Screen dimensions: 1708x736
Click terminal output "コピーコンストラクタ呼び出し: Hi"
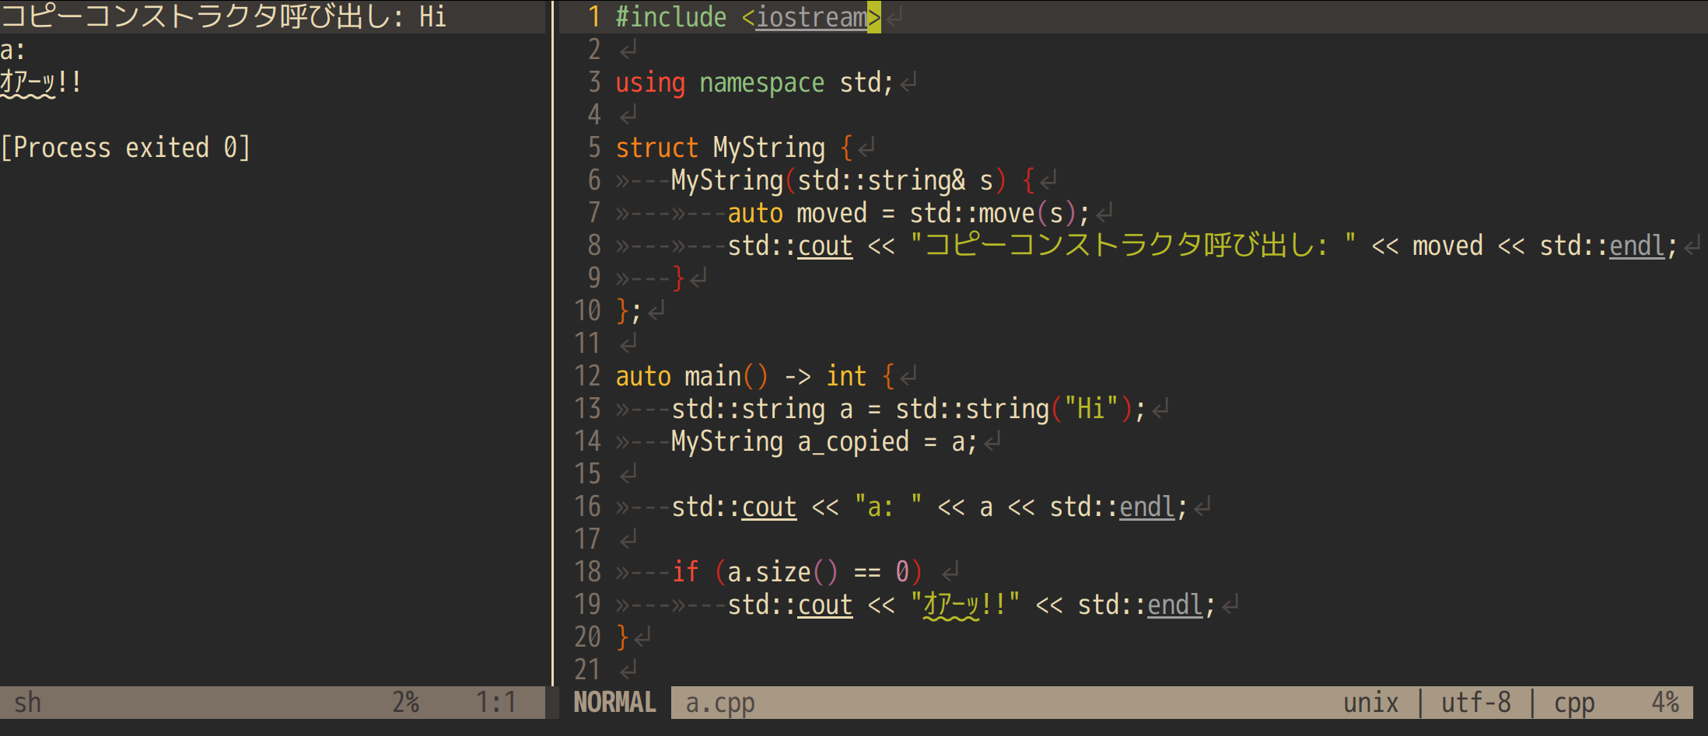tap(223, 17)
